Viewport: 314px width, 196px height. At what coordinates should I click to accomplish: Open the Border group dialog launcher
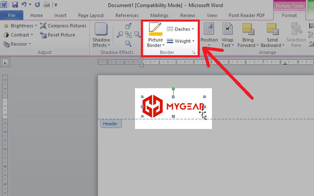coord(194,53)
